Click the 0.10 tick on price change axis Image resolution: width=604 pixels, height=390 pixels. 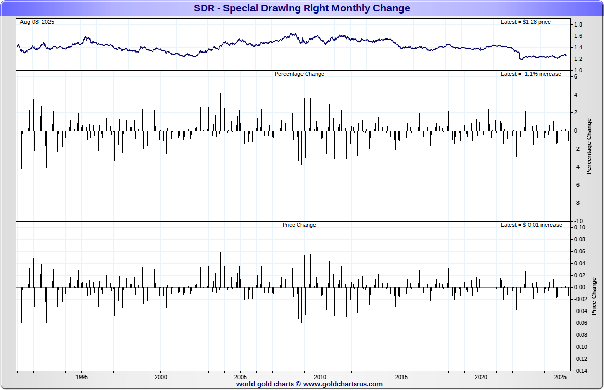(580, 228)
